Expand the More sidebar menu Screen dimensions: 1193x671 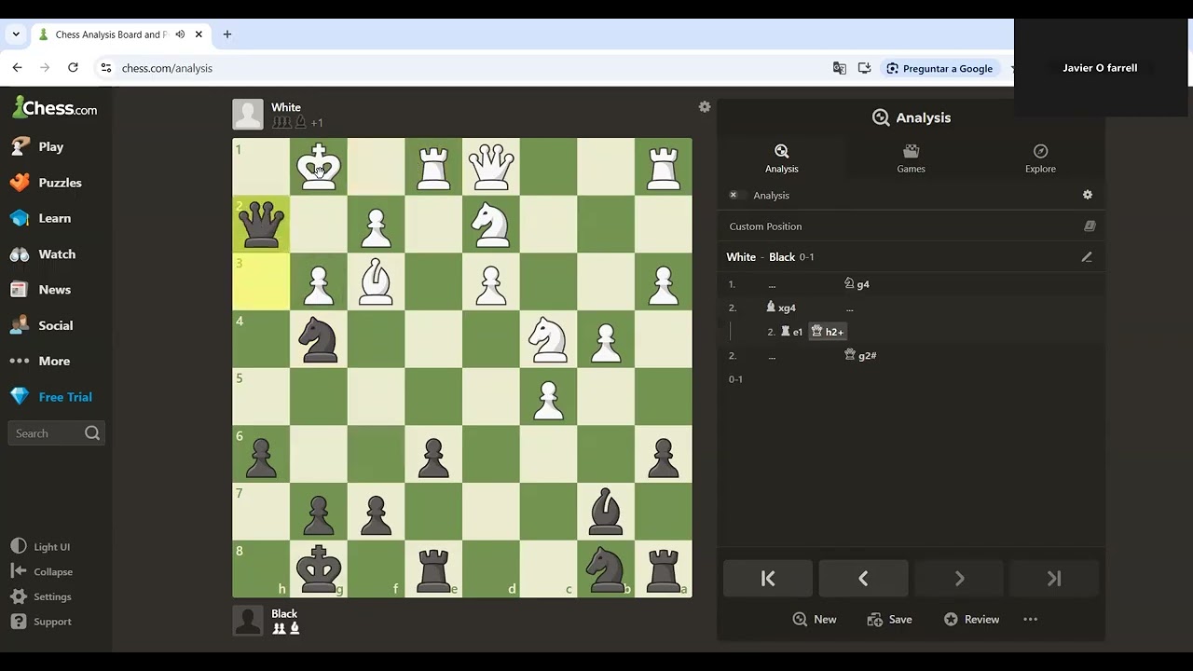tap(40, 361)
